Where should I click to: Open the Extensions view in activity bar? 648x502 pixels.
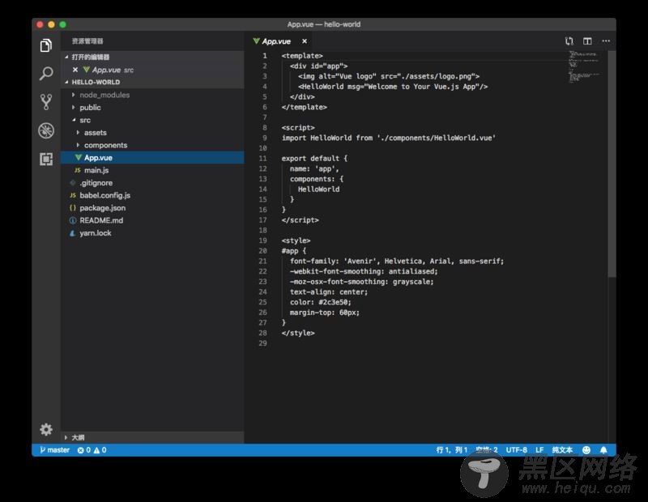pos(46,159)
